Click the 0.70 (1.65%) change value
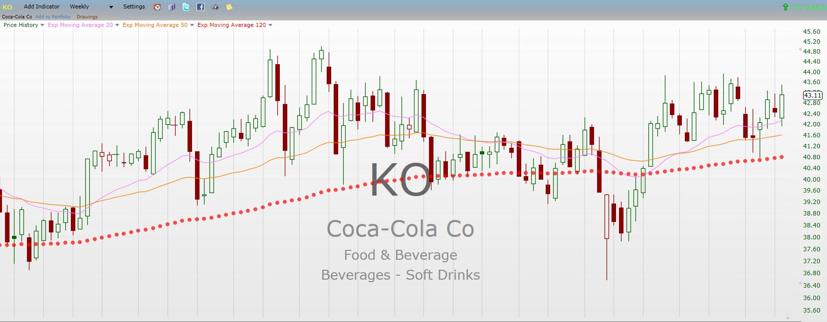This screenshot has height=322, width=827. [807, 7]
